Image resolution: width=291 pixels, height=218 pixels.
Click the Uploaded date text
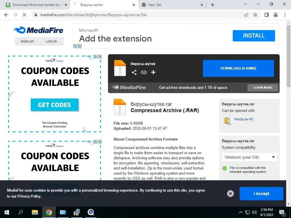pos(140,128)
